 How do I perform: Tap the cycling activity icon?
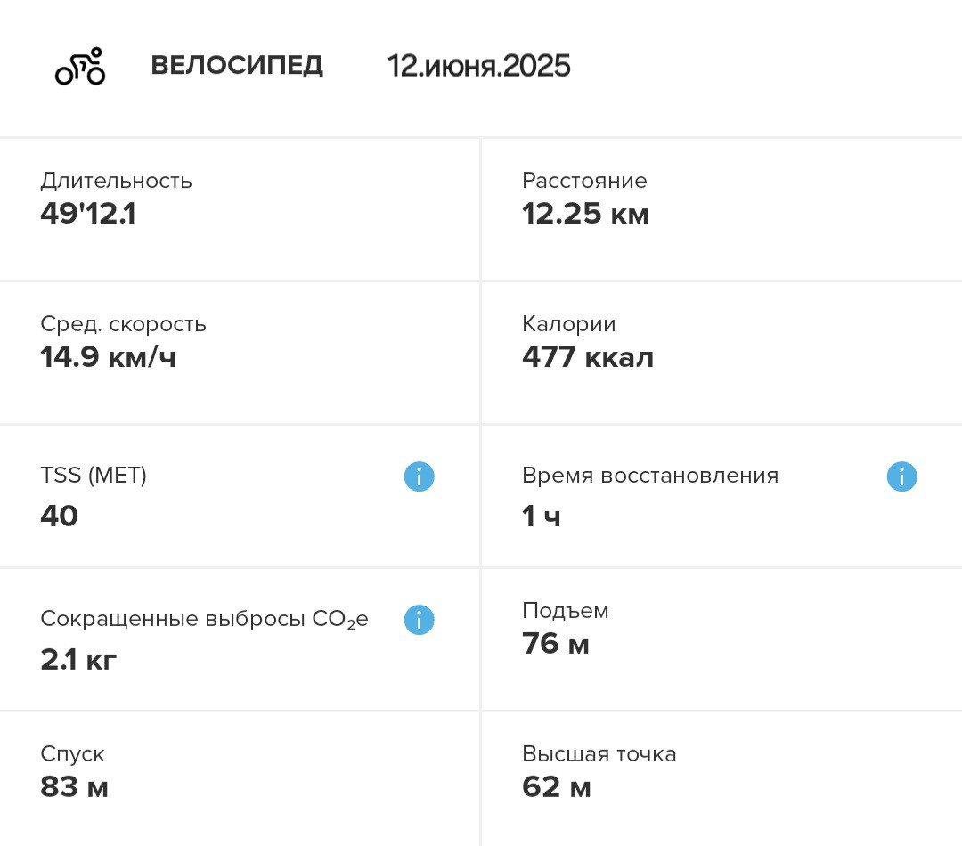80,66
